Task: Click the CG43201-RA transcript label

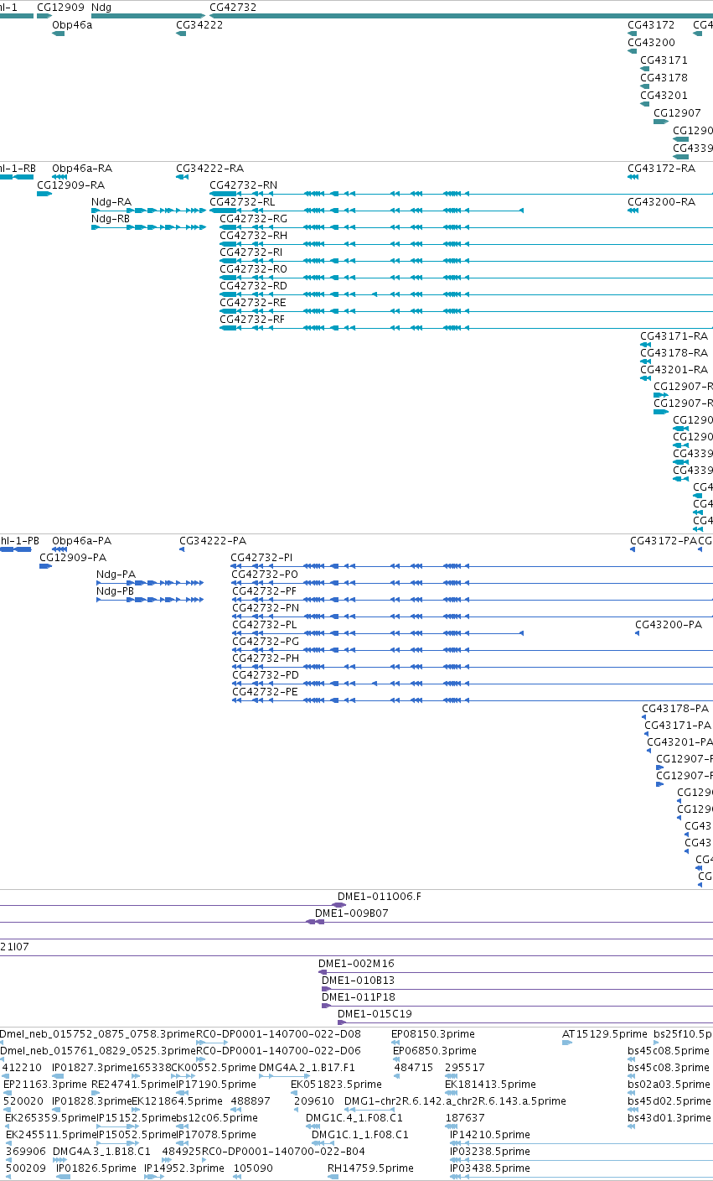Action: click(674, 370)
